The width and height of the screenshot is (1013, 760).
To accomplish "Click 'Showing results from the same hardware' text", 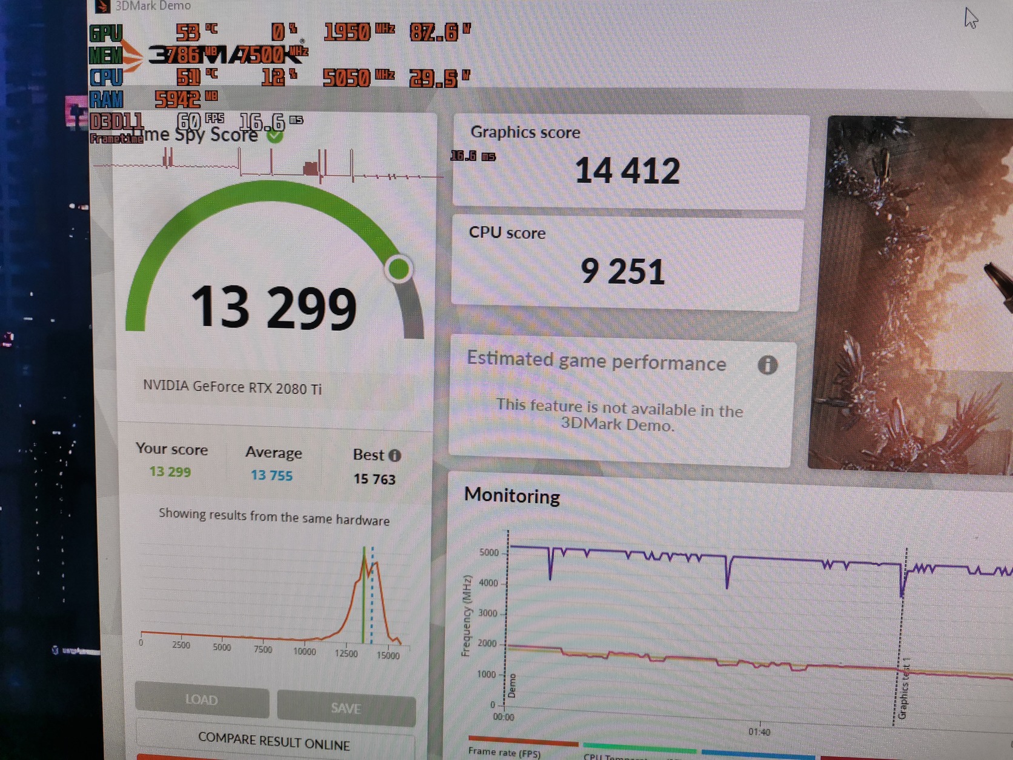I will [x=274, y=517].
